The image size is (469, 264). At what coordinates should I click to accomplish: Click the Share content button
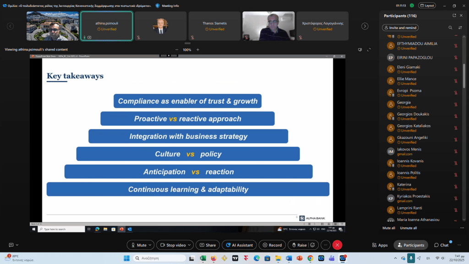tap(207, 245)
